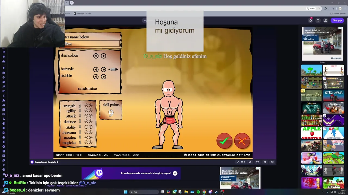Select next skin colour arrow
348x195 pixels.
point(103,56)
